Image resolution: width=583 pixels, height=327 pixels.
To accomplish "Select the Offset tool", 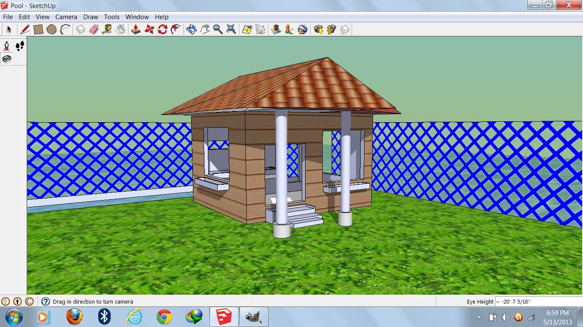I will pos(175,29).
